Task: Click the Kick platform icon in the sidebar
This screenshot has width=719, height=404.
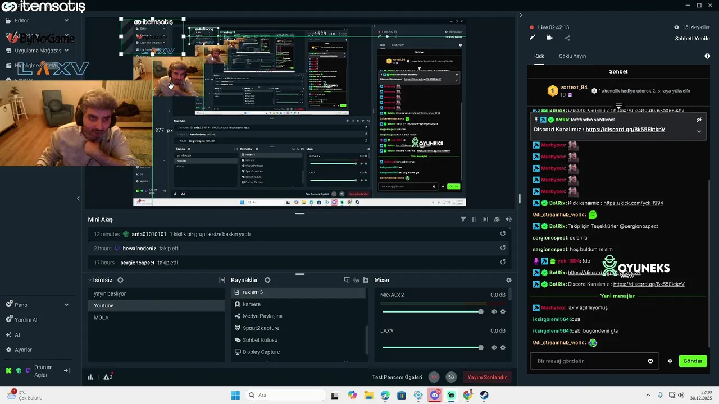Action: pos(8,370)
